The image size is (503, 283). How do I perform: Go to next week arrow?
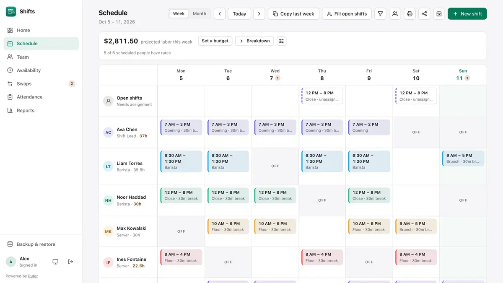pos(259,14)
